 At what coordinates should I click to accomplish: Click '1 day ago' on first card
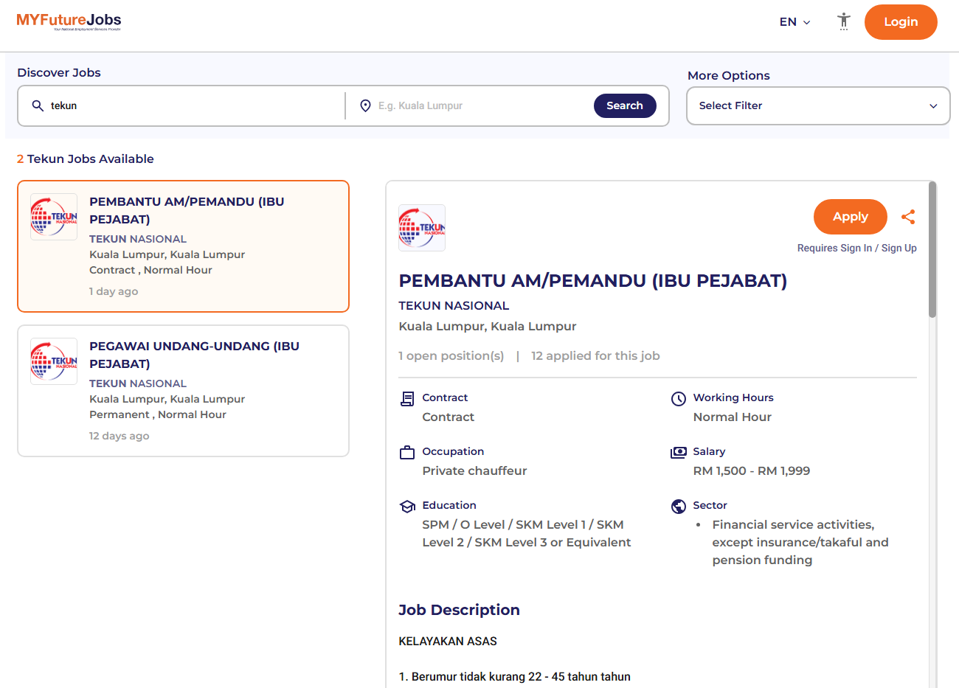tap(114, 291)
